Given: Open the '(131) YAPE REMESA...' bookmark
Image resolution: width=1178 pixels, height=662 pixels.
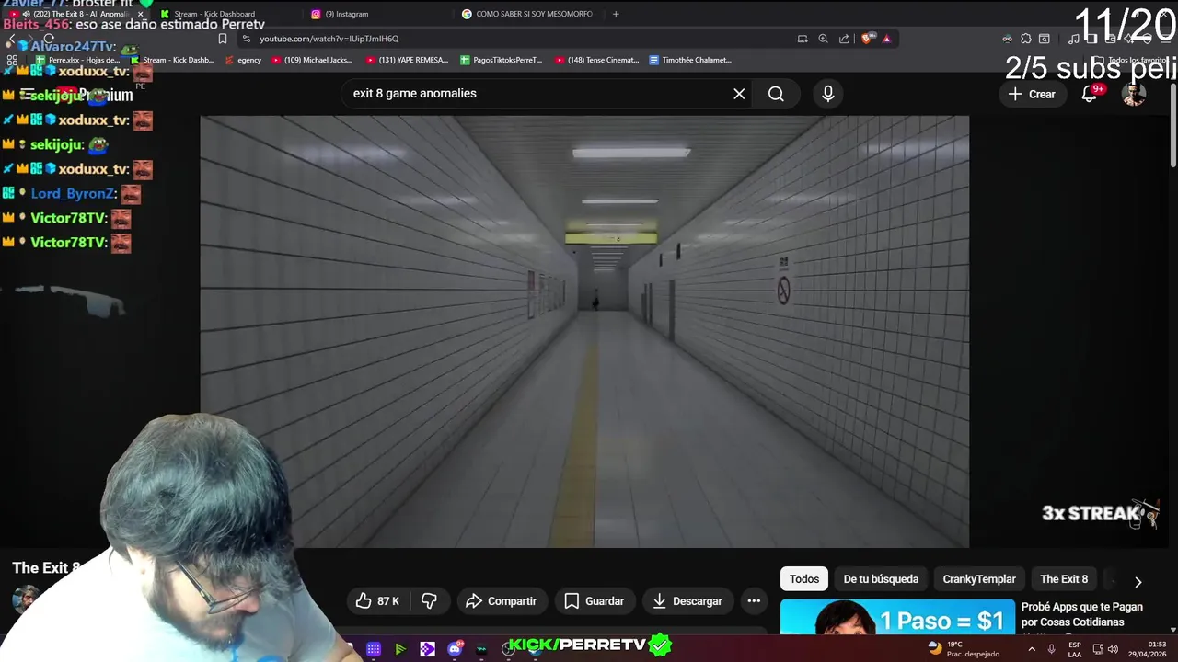Looking at the screenshot, I should coord(407,60).
